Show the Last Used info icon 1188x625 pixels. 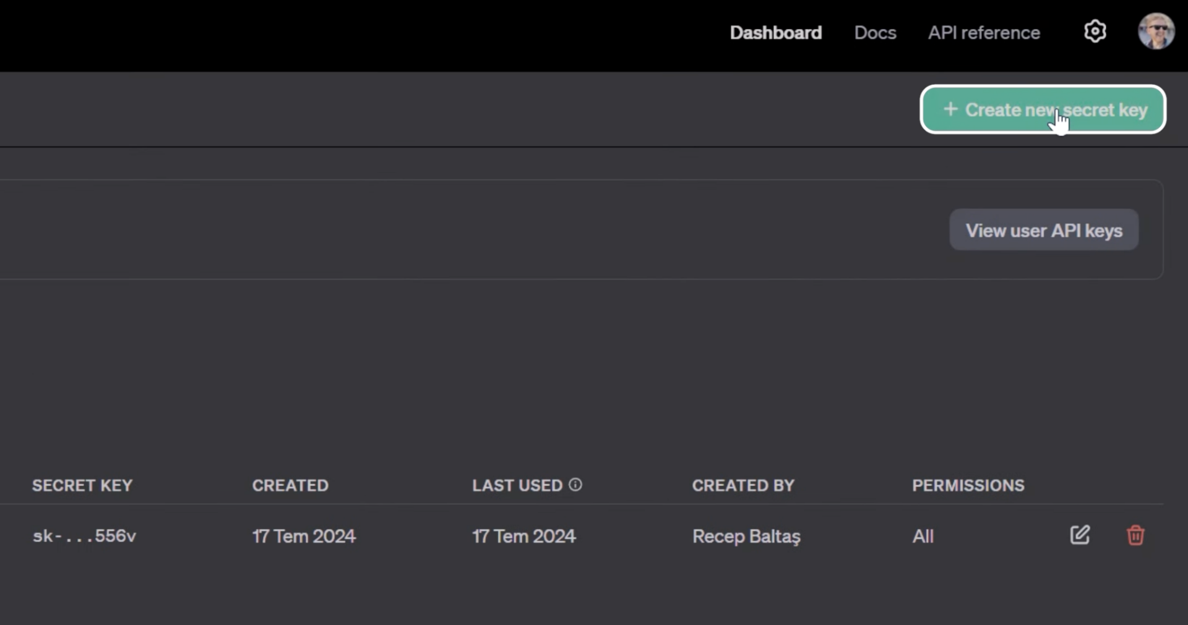coord(575,485)
